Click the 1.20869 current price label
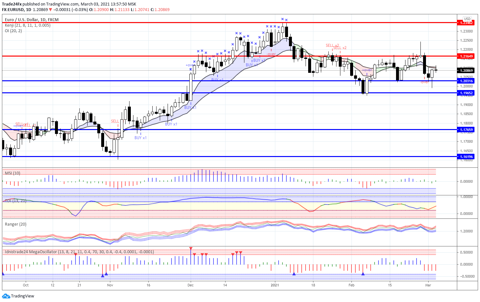The image size is (480, 302). [x=466, y=71]
